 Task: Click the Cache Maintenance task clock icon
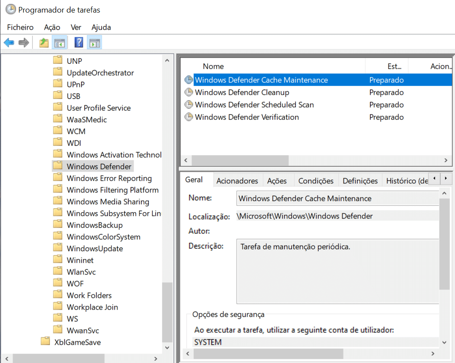[x=189, y=80]
